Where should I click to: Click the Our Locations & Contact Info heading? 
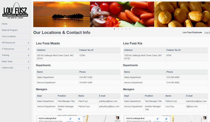coord(62,33)
